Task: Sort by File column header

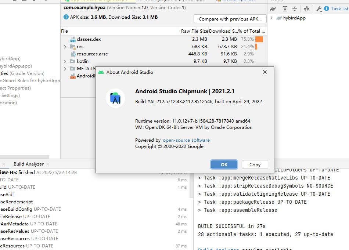Action: pyautogui.click(x=120, y=31)
